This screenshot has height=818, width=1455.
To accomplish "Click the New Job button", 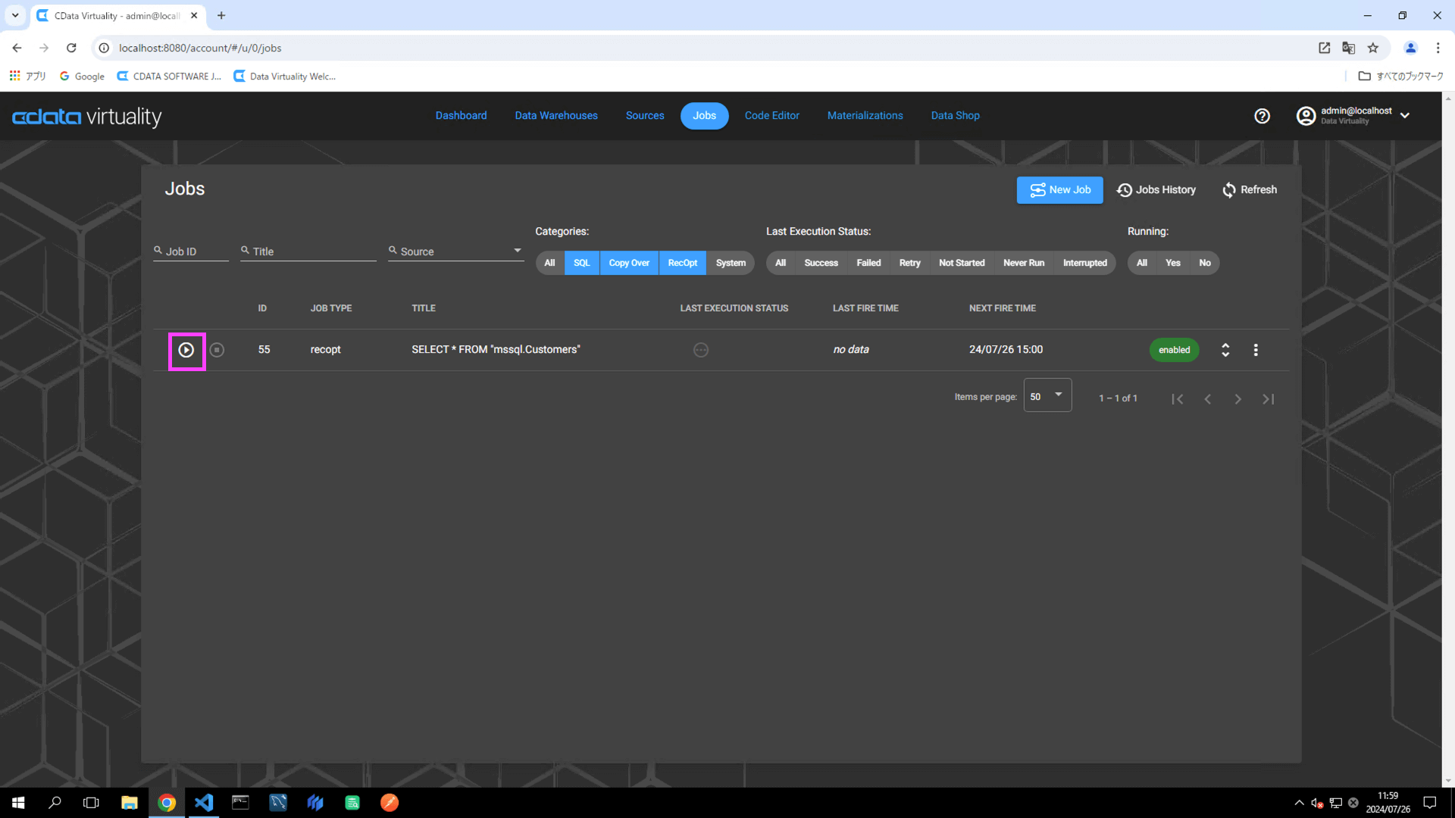I will 1059,190.
